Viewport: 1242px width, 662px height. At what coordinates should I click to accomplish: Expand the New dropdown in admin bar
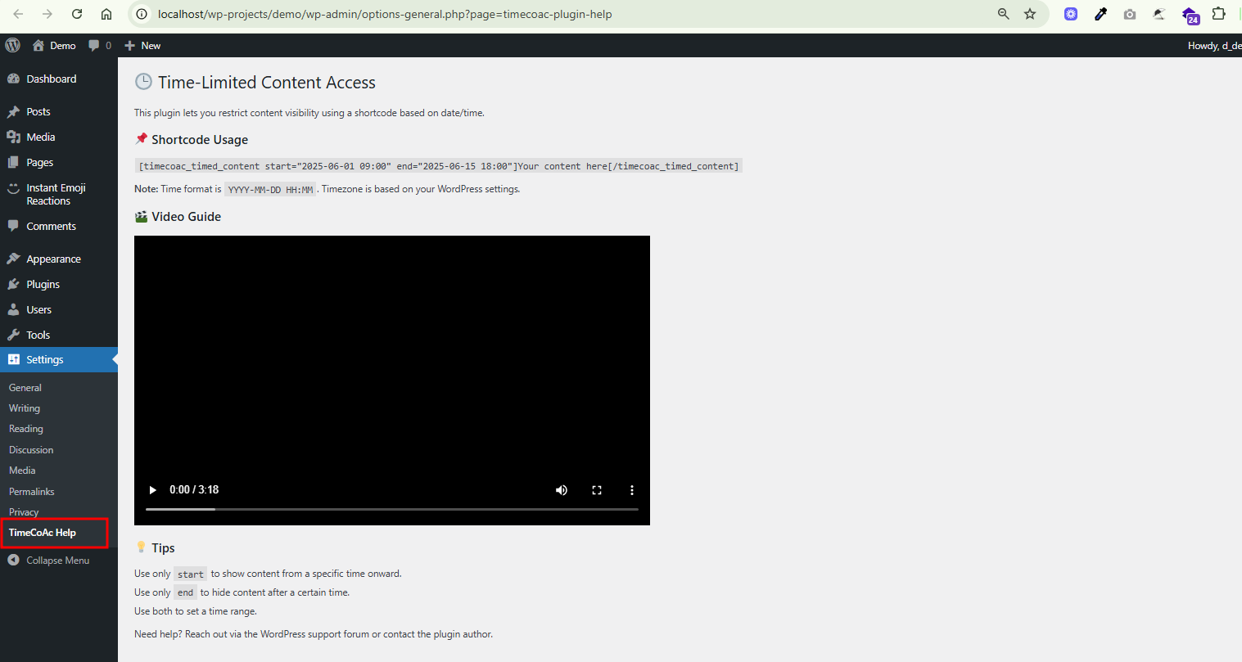[142, 45]
